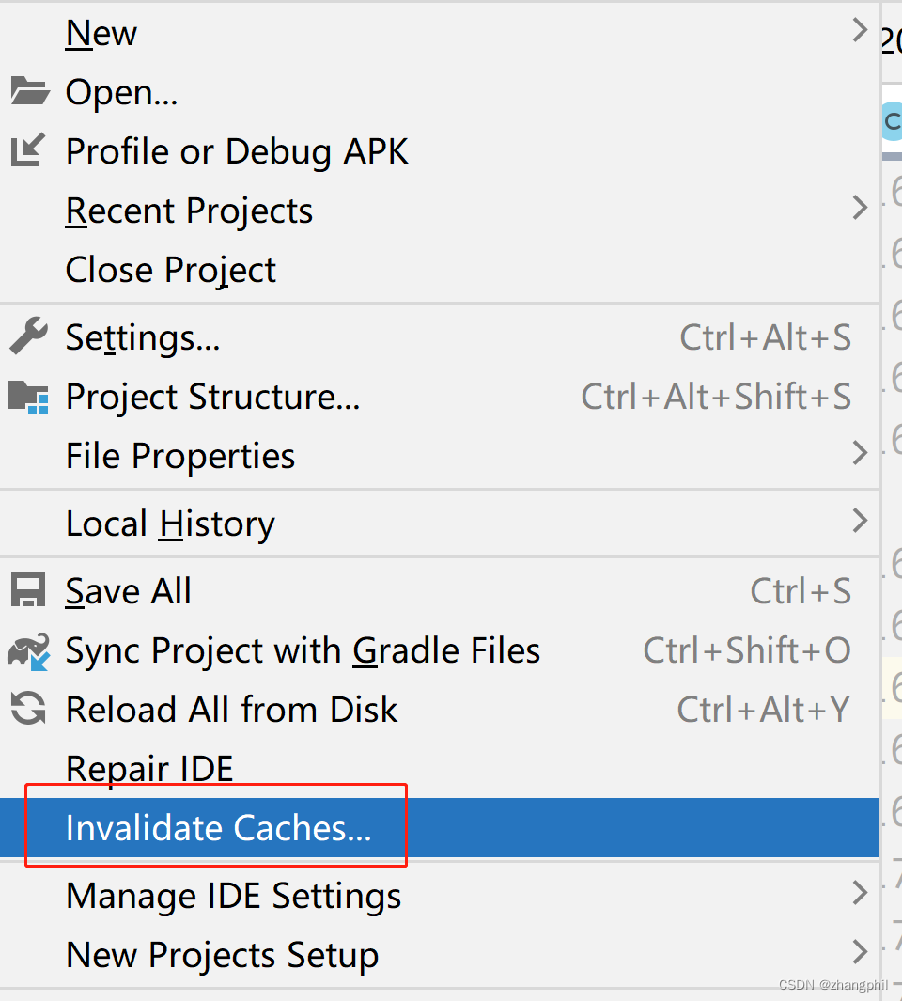Viewport: 902px width, 1001px height.
Task: Expand the File Properties submenu
Action: click(179, 455)
